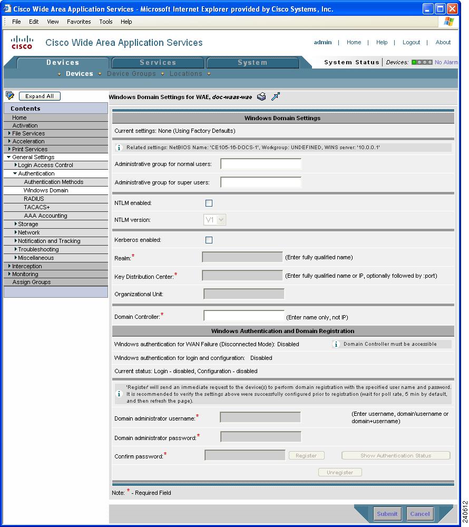Viewport: 469px width, 527px height.
Task: Expand the Troubleshooting tree node
Action: click(15, 249)
